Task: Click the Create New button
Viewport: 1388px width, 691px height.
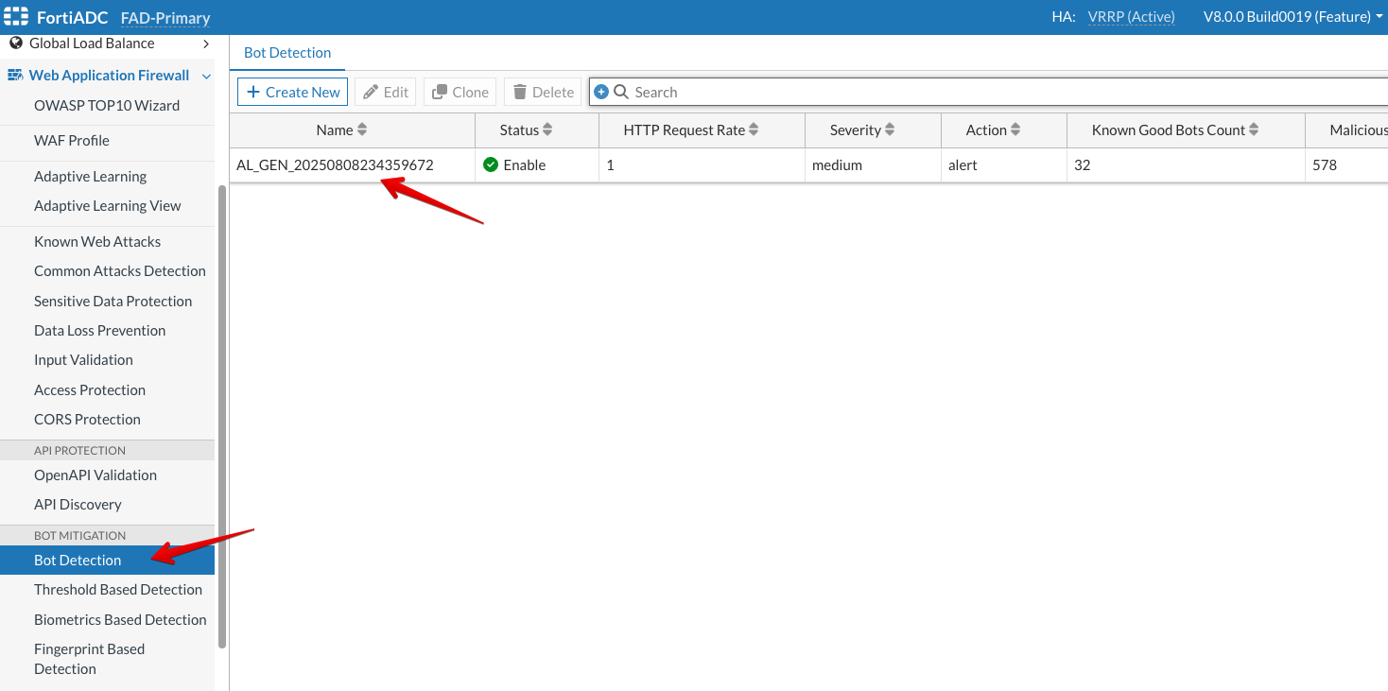Action: (x=293, y=92)
